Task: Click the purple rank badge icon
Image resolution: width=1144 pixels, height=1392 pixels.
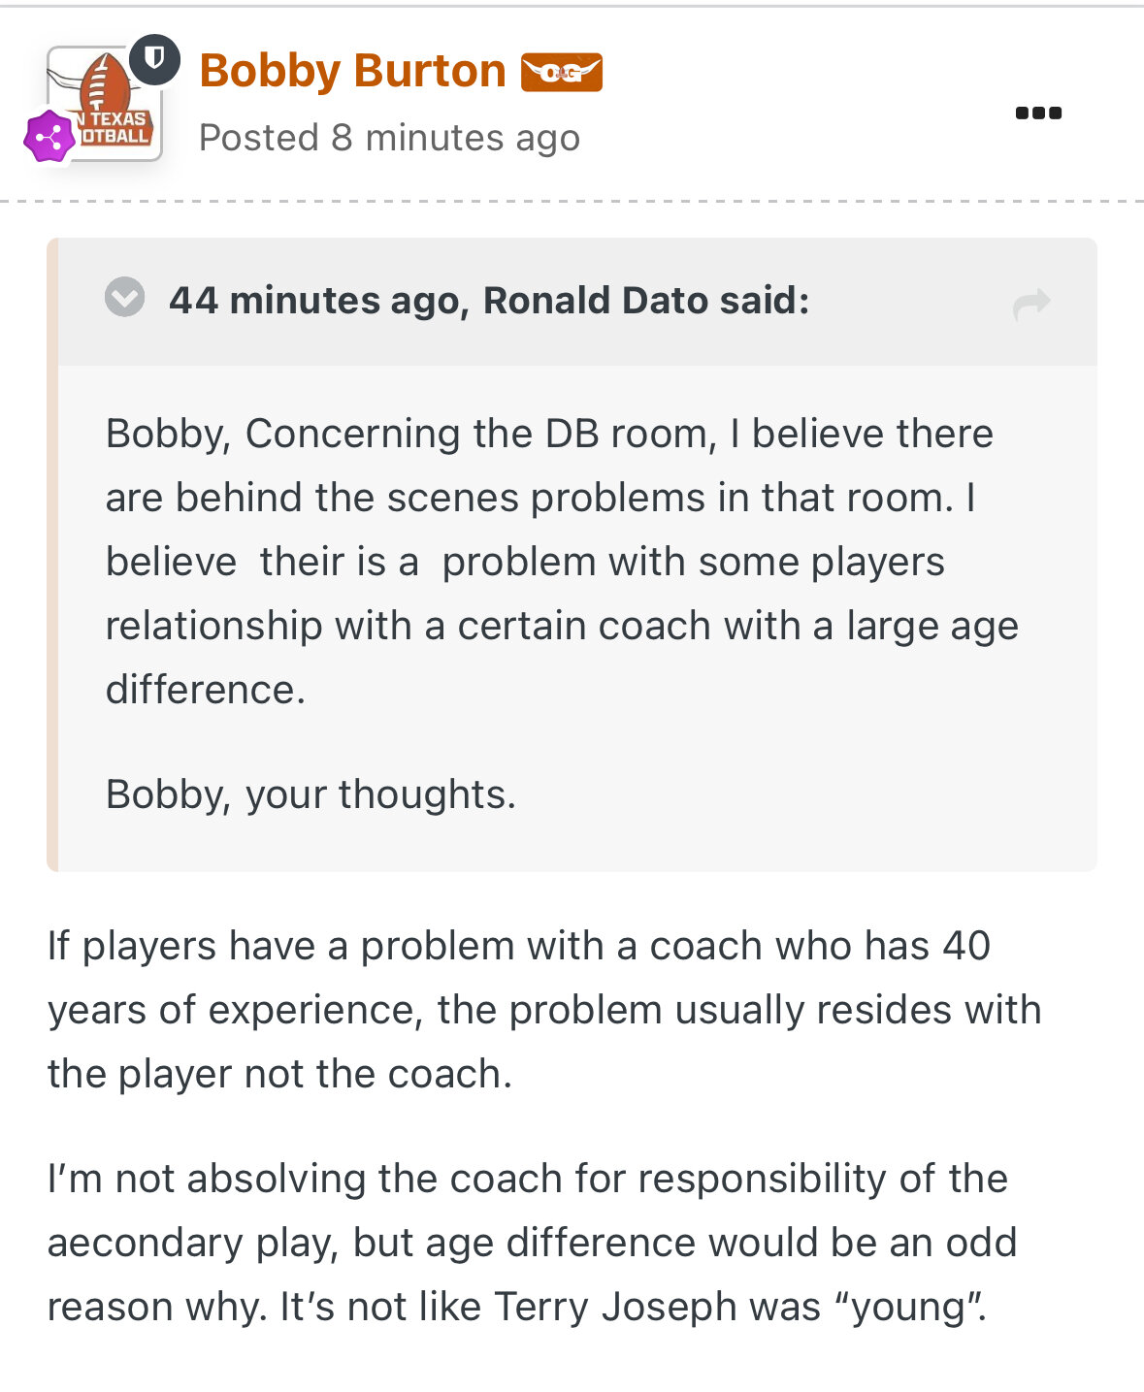Action: pyautogui.click(x=49, y=137)
